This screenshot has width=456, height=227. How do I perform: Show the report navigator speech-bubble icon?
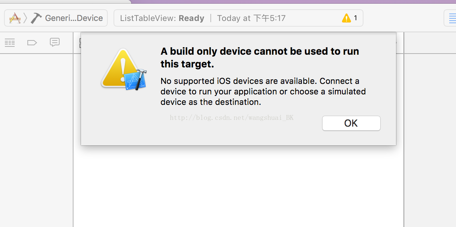(55, 42)
